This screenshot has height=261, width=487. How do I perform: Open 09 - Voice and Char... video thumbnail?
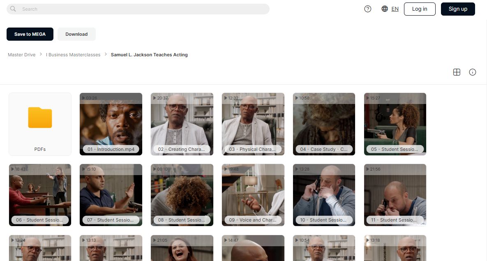click(253, 195)
